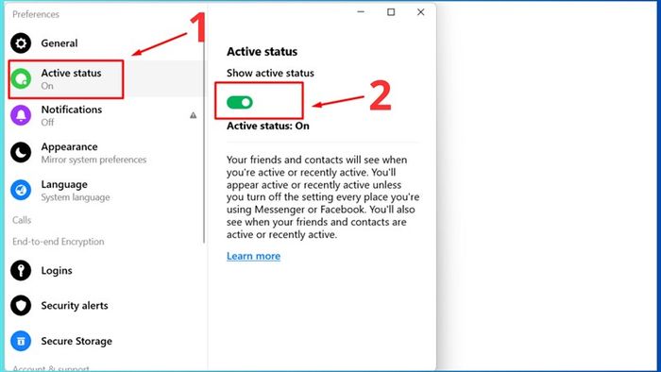Click the green Active status icon

click(21, 78)
